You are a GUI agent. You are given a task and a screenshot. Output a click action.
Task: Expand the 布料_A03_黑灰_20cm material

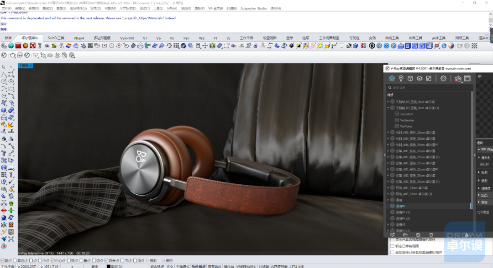[388, 132]
